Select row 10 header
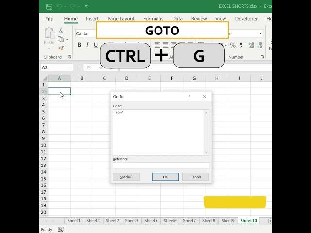This screenshot has height=233, width=311. click(43, 145)
